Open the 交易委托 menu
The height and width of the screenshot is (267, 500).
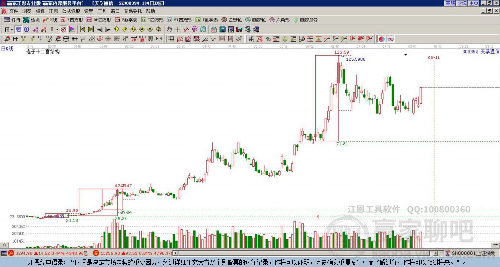click(133, 11)
